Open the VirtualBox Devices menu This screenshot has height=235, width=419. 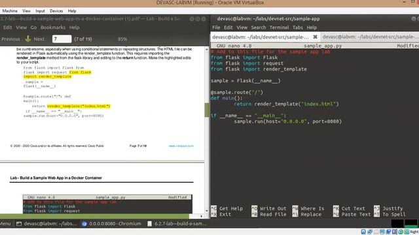coord(56,11)
